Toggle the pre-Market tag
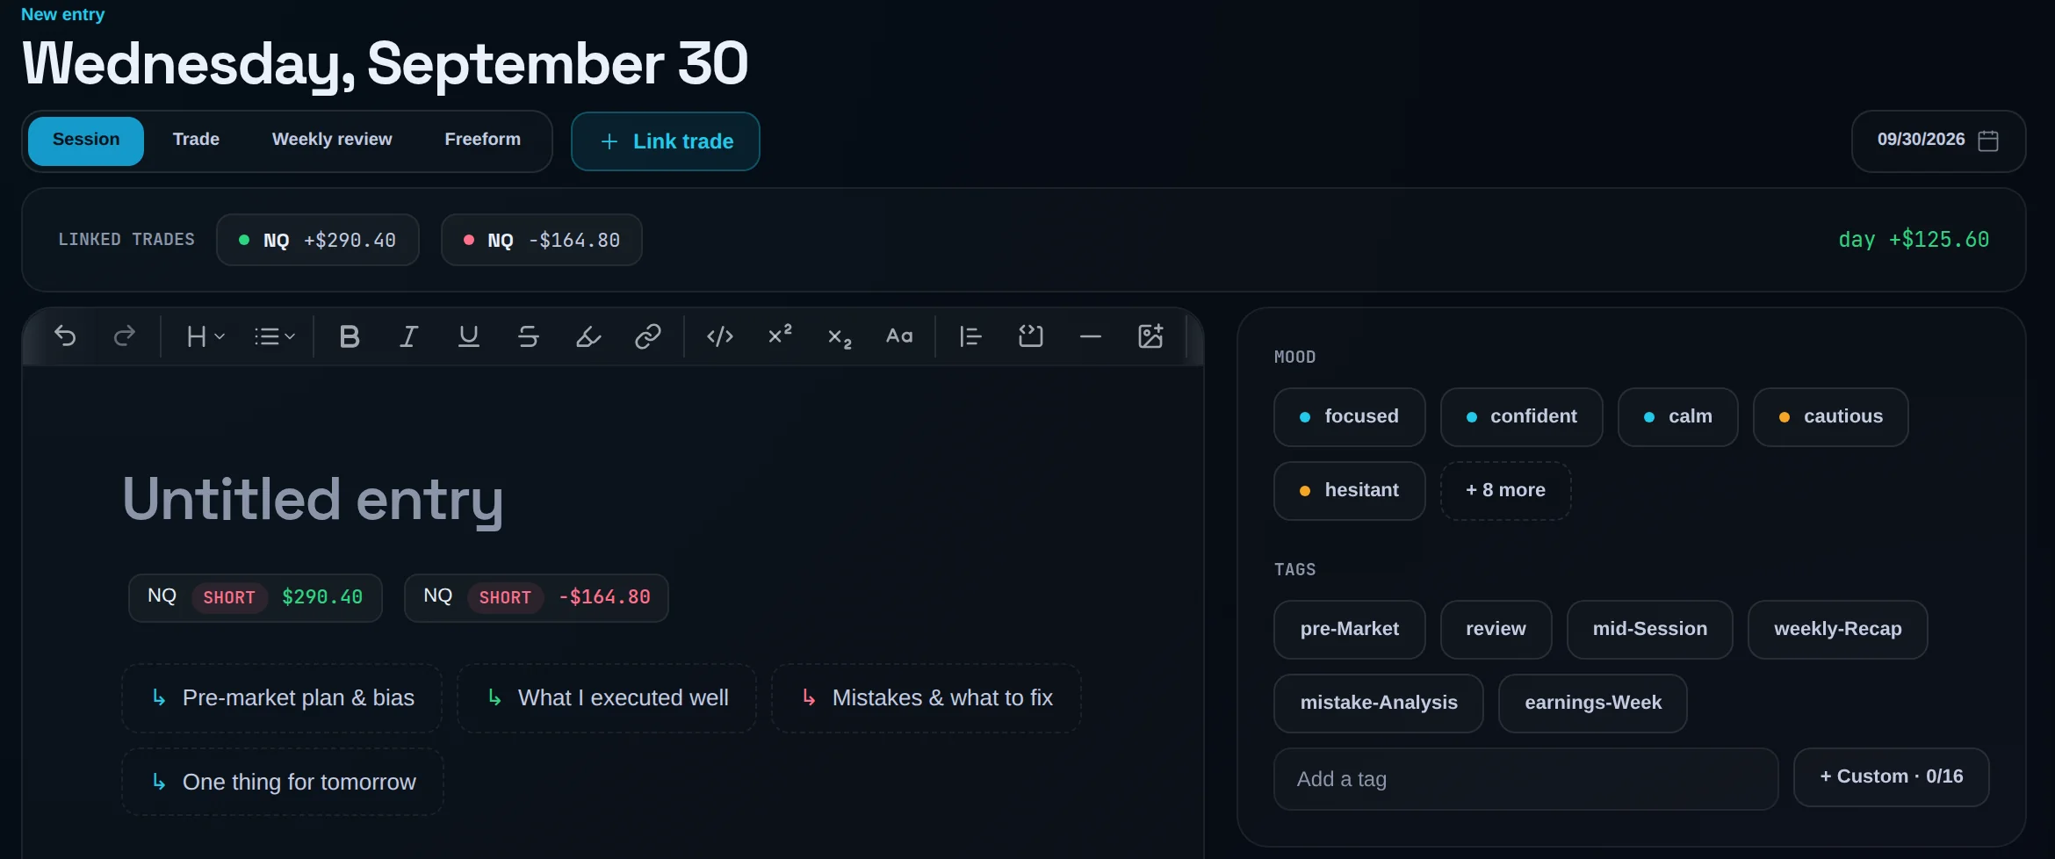 click(x=1349, y=629)
